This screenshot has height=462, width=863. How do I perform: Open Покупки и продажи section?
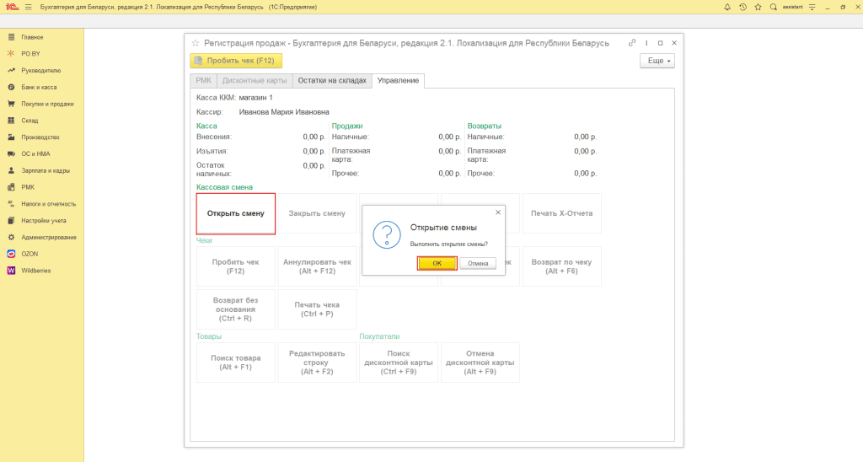point(47,104)
